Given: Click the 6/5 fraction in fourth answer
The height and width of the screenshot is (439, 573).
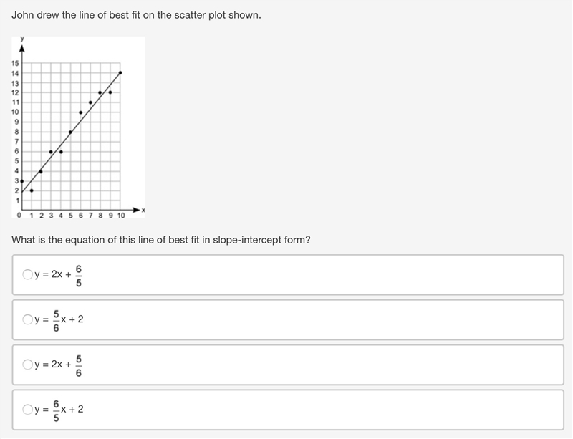Looking at the screenshot, I should [56, 411].
